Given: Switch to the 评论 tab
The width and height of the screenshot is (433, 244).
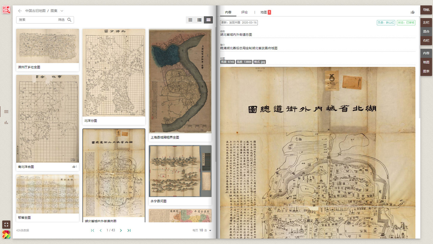Looking at the screenshot, I should 245,12.
